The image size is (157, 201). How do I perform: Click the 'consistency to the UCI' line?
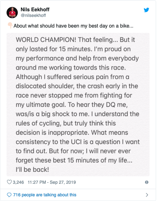[78, 142]
